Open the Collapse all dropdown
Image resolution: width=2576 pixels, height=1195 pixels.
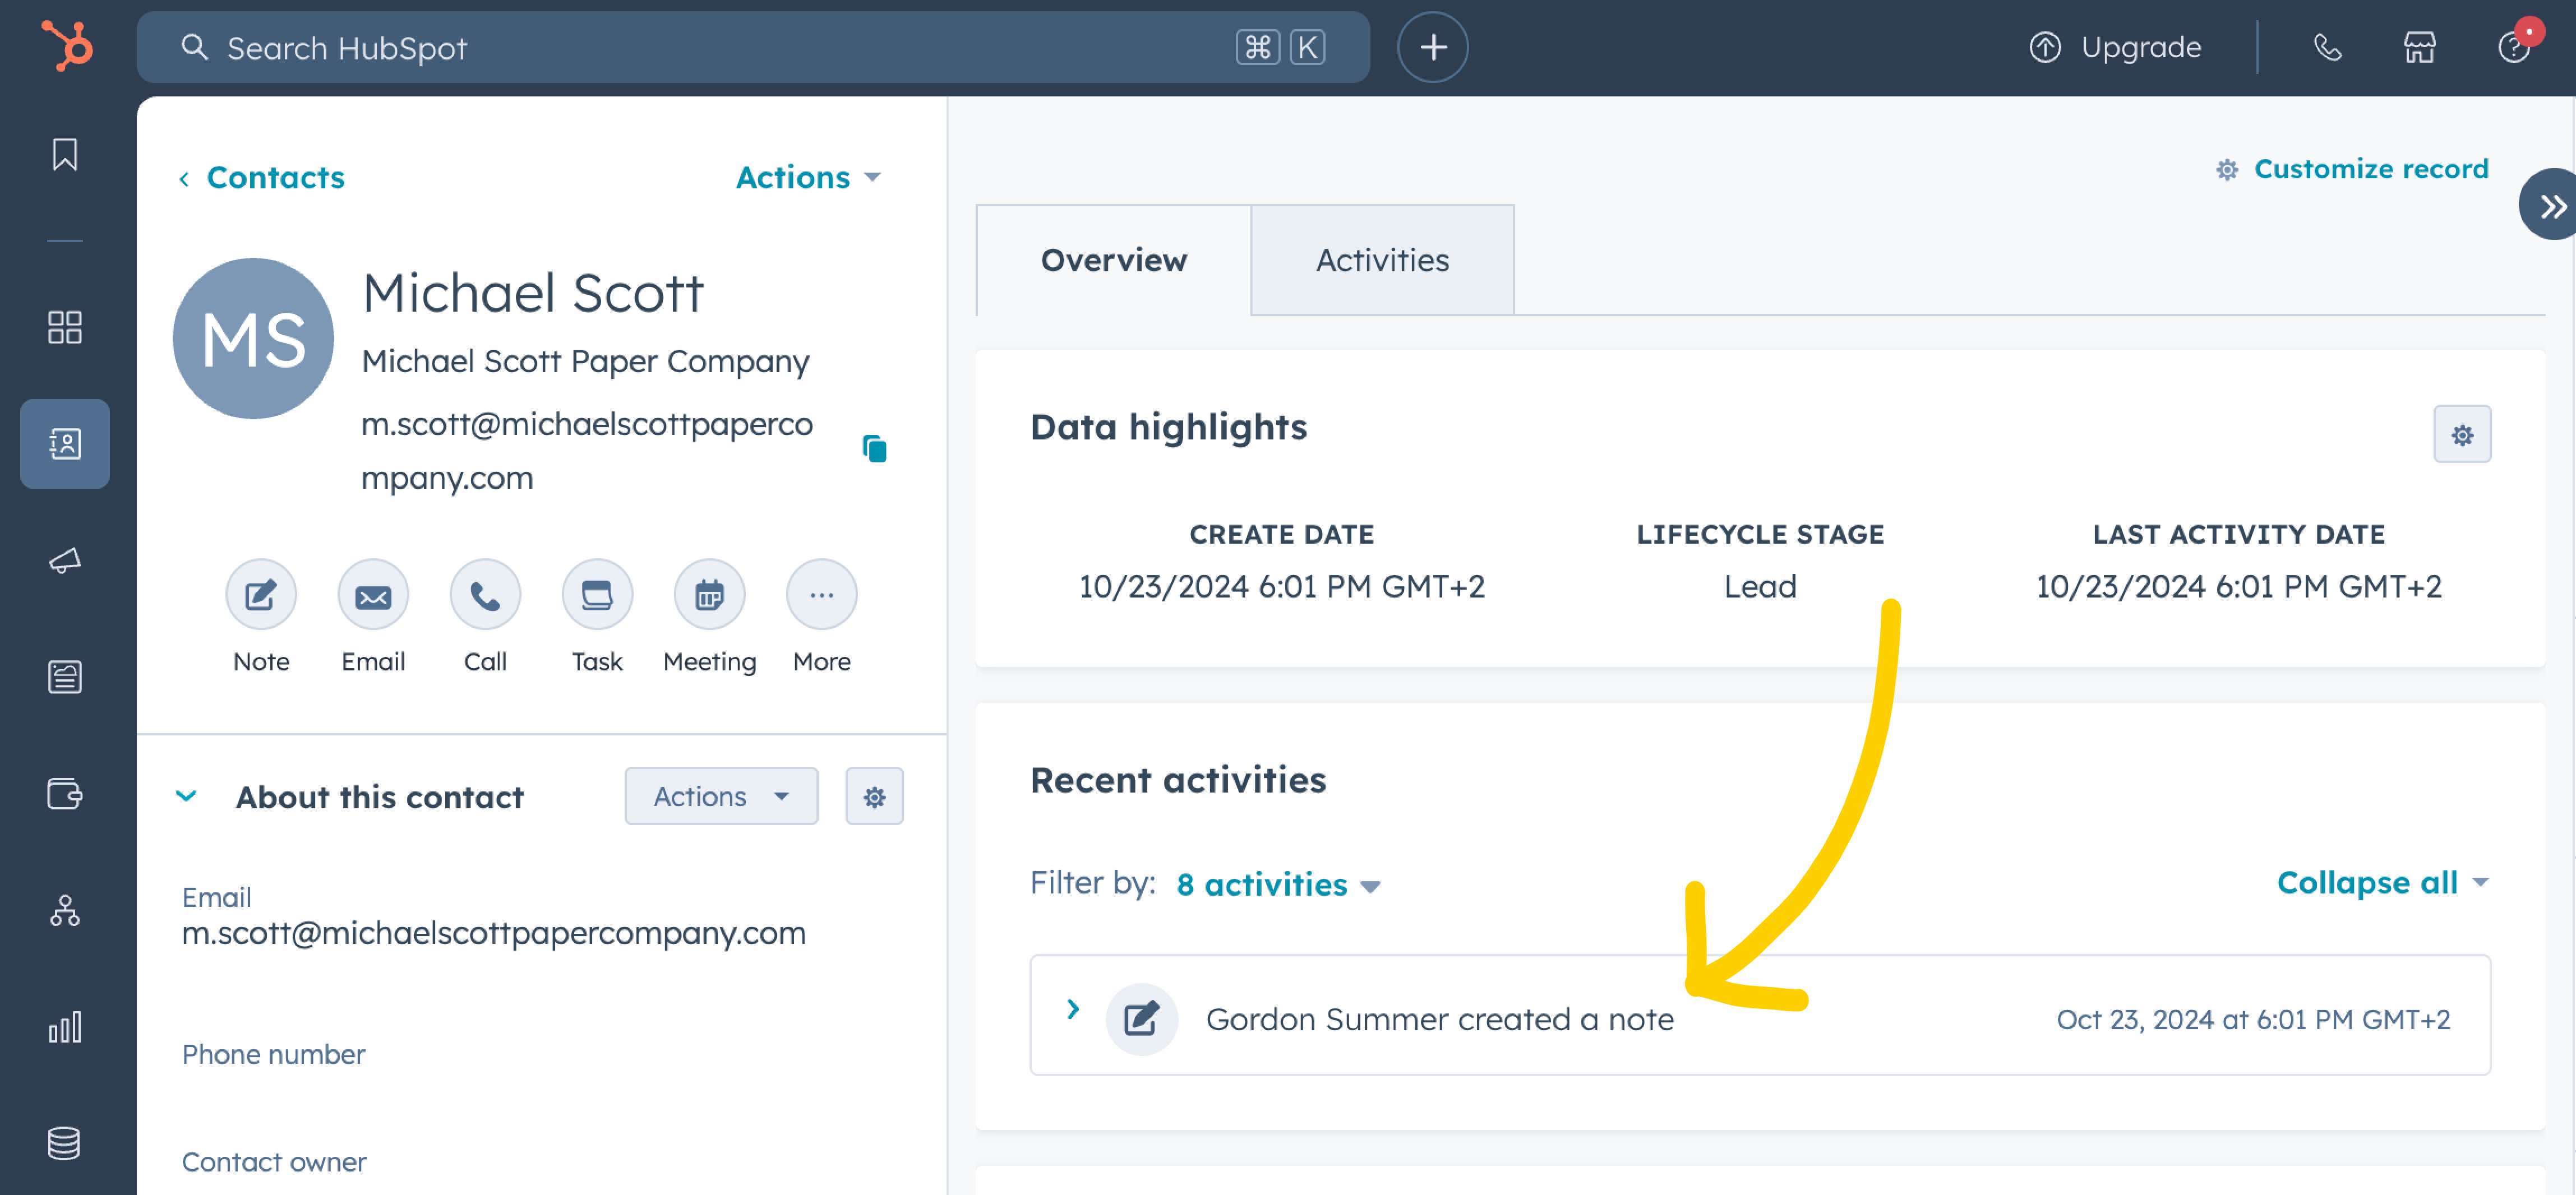click(2382, 882)
